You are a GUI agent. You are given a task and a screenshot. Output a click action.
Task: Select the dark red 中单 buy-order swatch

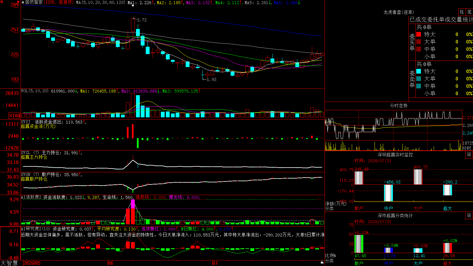(419, 49)
